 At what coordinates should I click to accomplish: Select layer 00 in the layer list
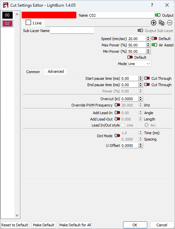click(7, 15)
